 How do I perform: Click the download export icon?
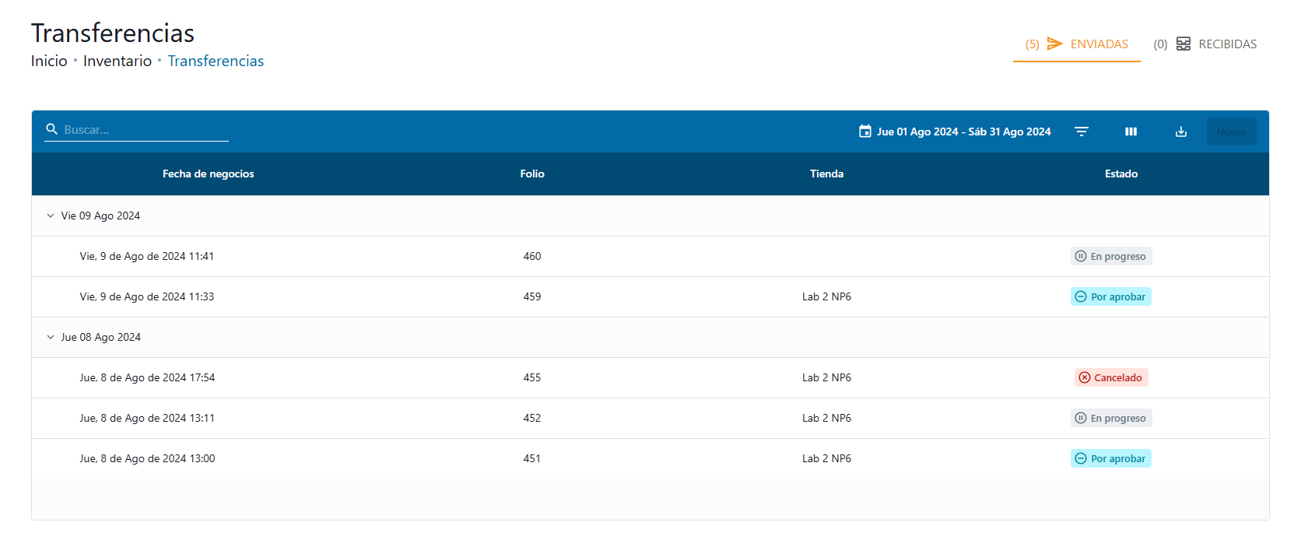[1180, 131]
